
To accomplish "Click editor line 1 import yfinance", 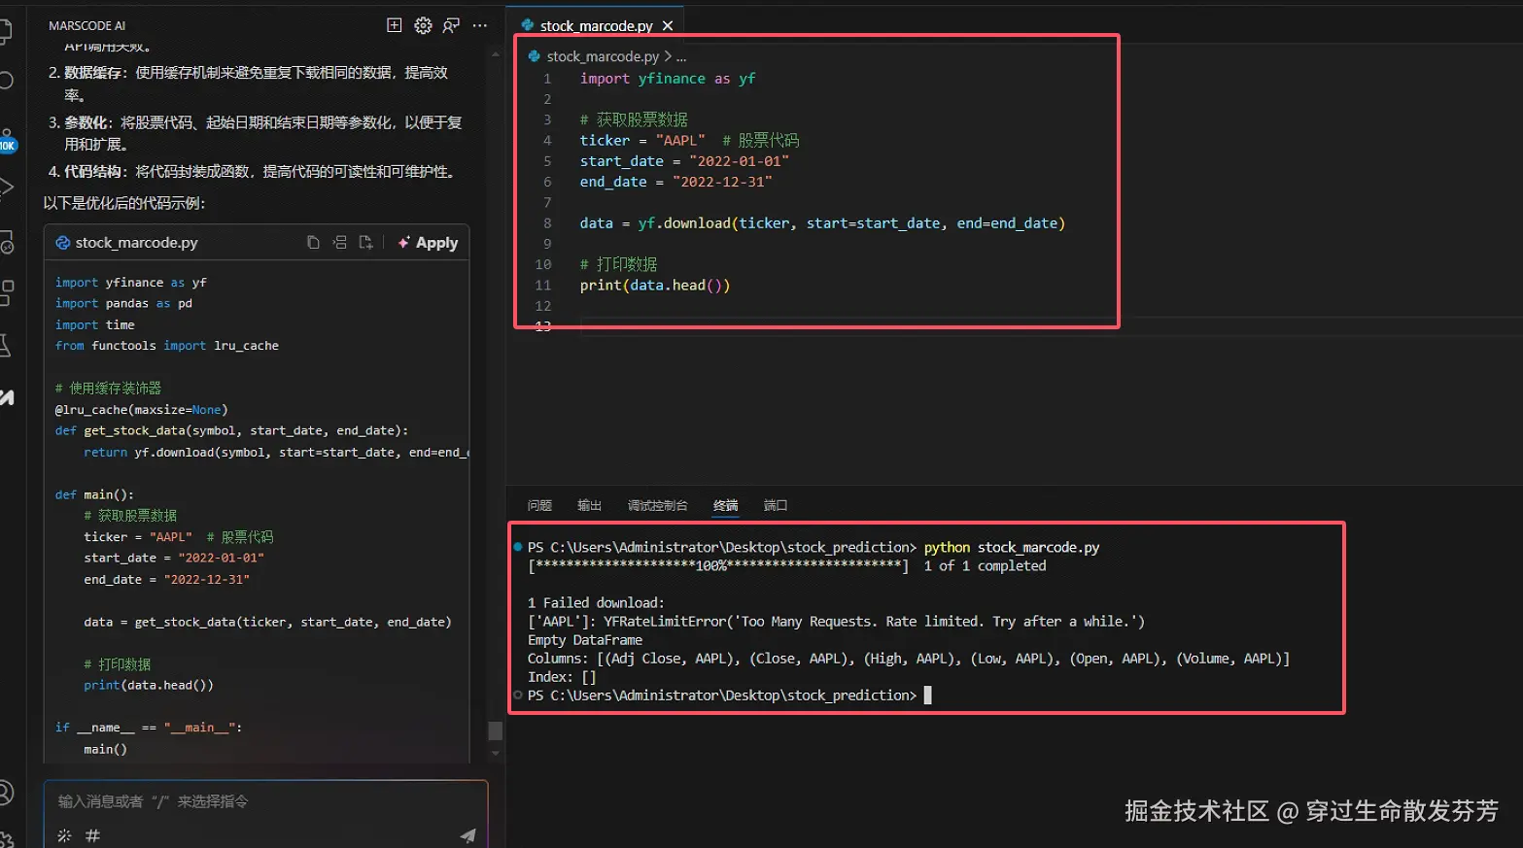I will pyautogui.click(x=667, y=79).
